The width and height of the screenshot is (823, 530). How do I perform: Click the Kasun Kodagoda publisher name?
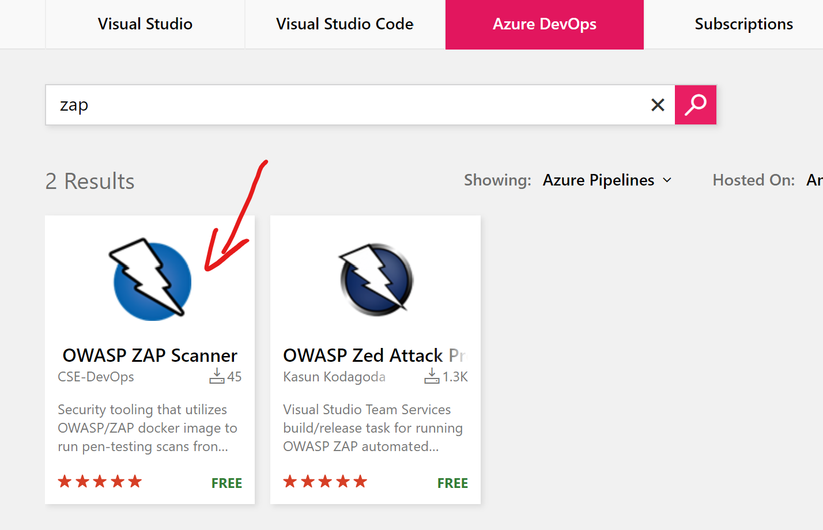(334, 377)
